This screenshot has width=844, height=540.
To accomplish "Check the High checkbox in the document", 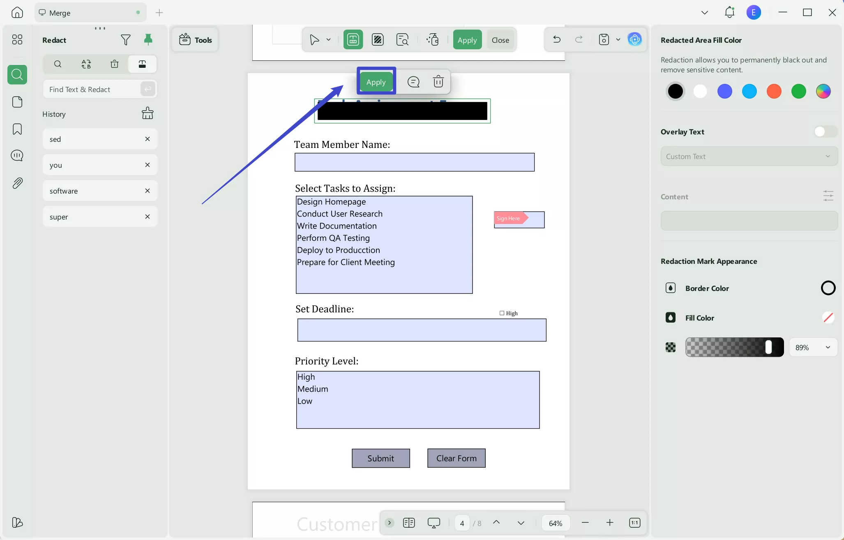I will point(502,313).
